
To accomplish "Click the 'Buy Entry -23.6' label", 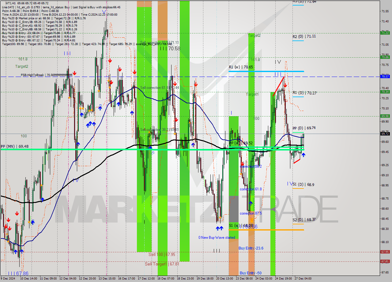I will pos(251,248).
